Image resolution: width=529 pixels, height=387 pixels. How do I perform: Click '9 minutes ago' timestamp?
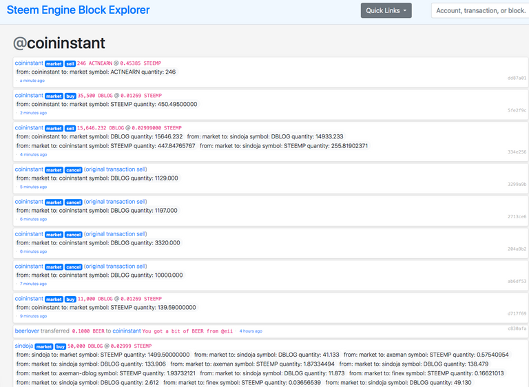(x=33, y=316)
